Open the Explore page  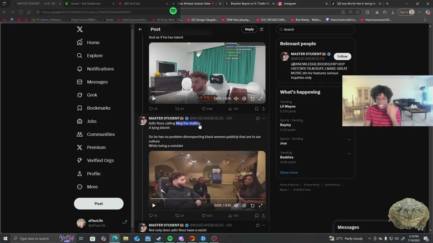point(90,56)
